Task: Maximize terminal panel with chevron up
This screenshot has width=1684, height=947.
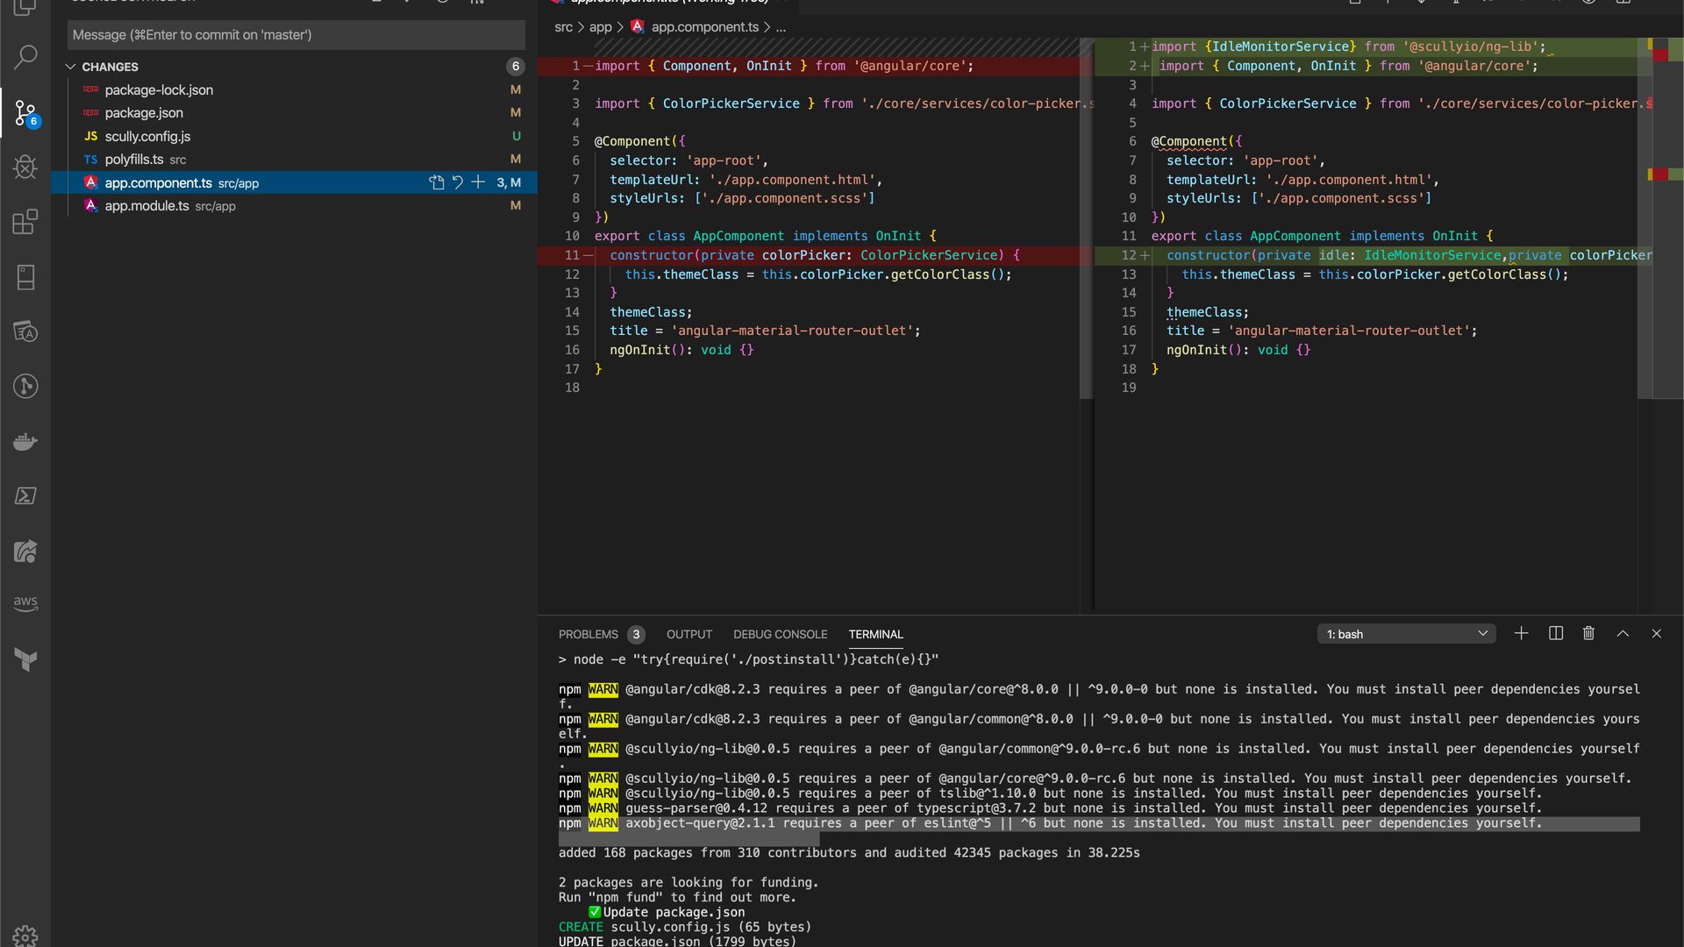Action: click(1623, 634)
